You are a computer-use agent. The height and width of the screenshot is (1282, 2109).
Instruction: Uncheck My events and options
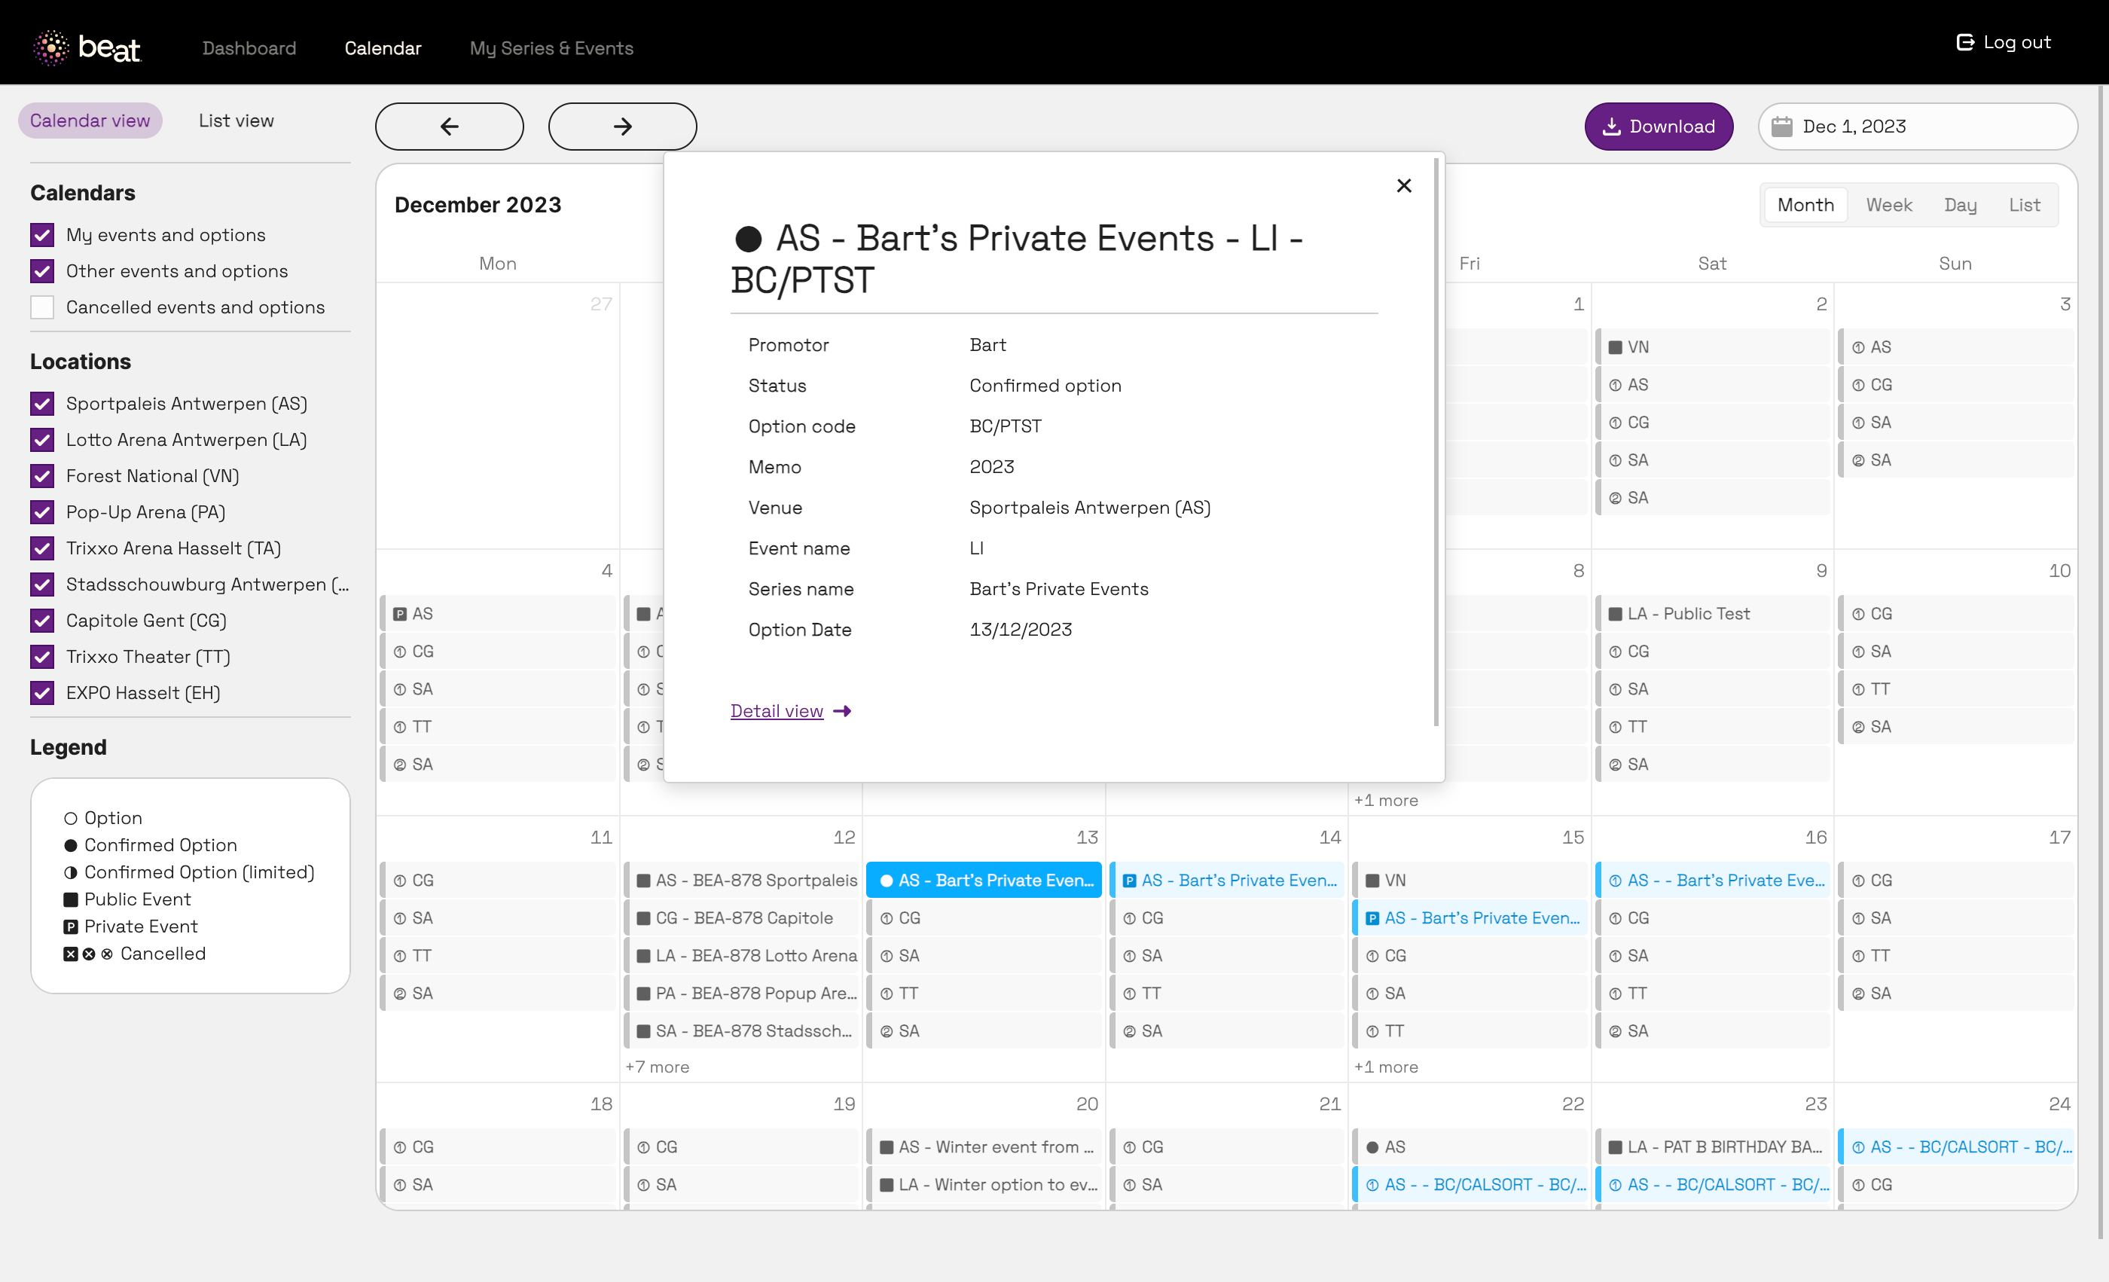(42, 234)
